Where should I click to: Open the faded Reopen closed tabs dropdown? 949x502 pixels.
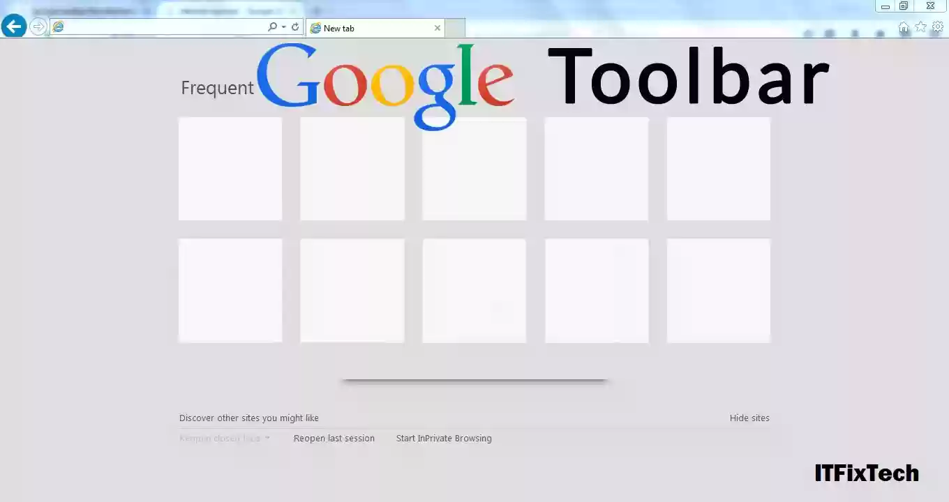point(224,439)
